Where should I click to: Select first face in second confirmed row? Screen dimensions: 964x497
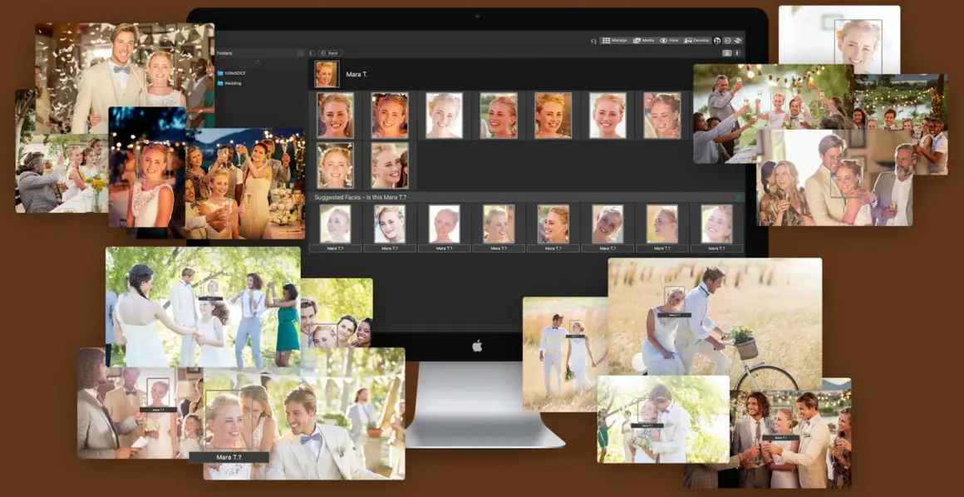click(x=335, y=165)
